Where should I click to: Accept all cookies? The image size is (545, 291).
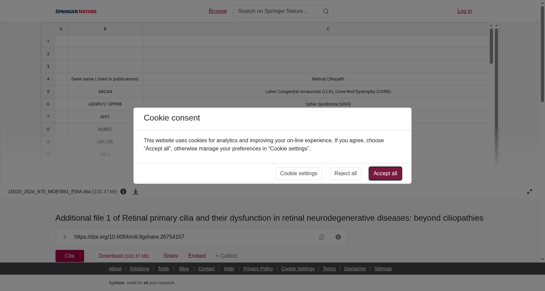click(x=385, y=174)
